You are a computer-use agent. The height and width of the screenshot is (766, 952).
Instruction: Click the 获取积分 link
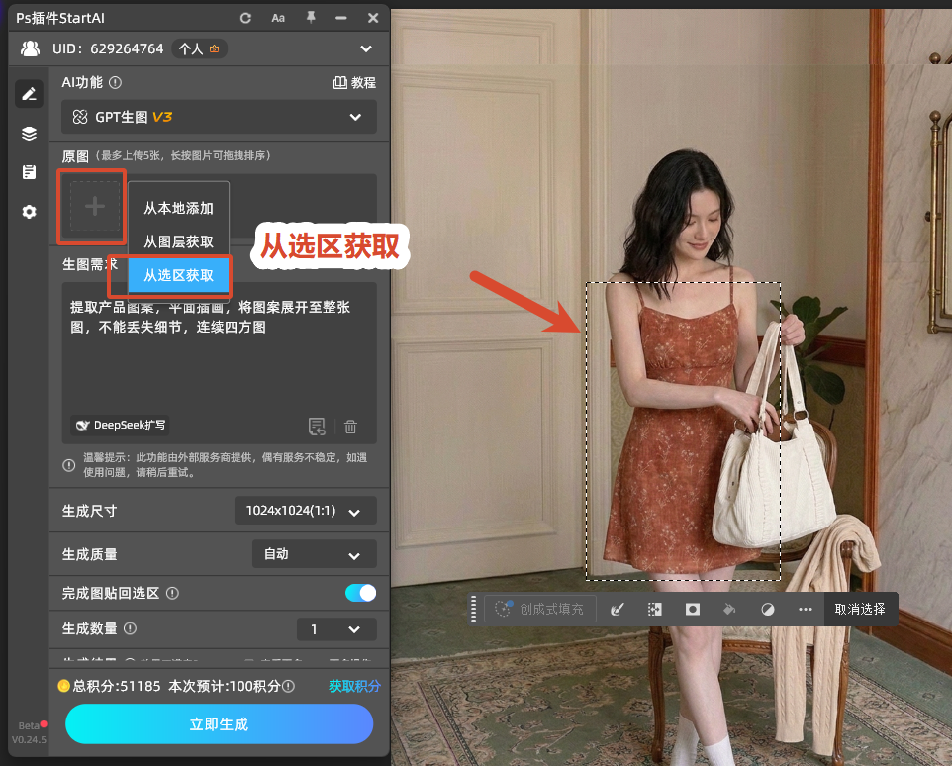tap(354, 687)
